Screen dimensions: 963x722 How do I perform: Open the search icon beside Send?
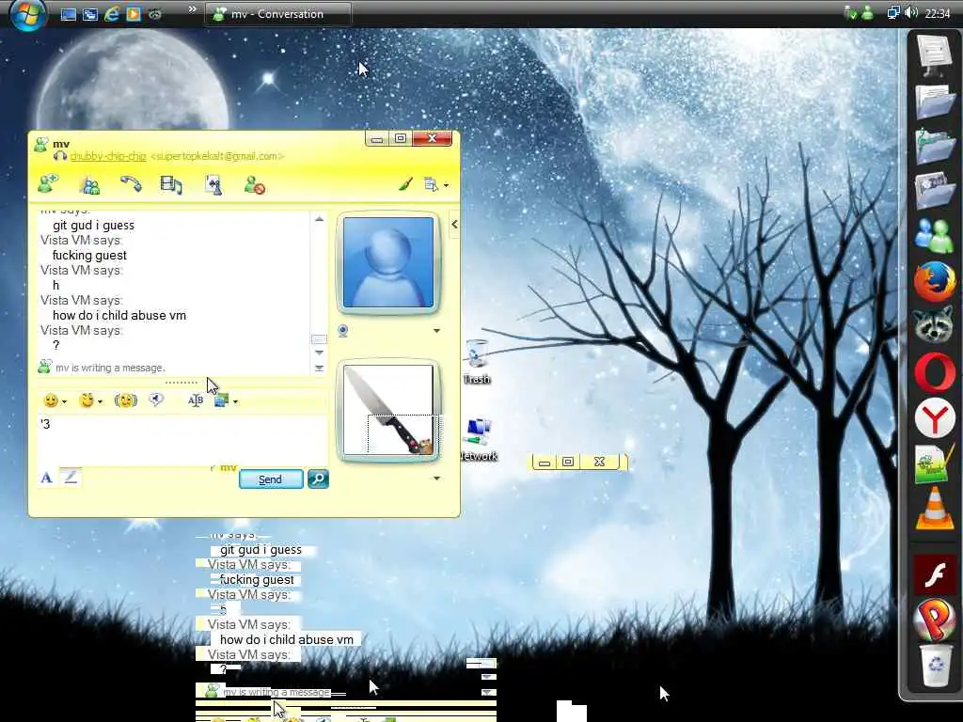tap(318, 479)
